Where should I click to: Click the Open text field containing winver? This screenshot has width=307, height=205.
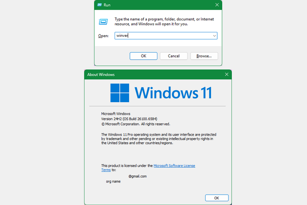[166, 36]
